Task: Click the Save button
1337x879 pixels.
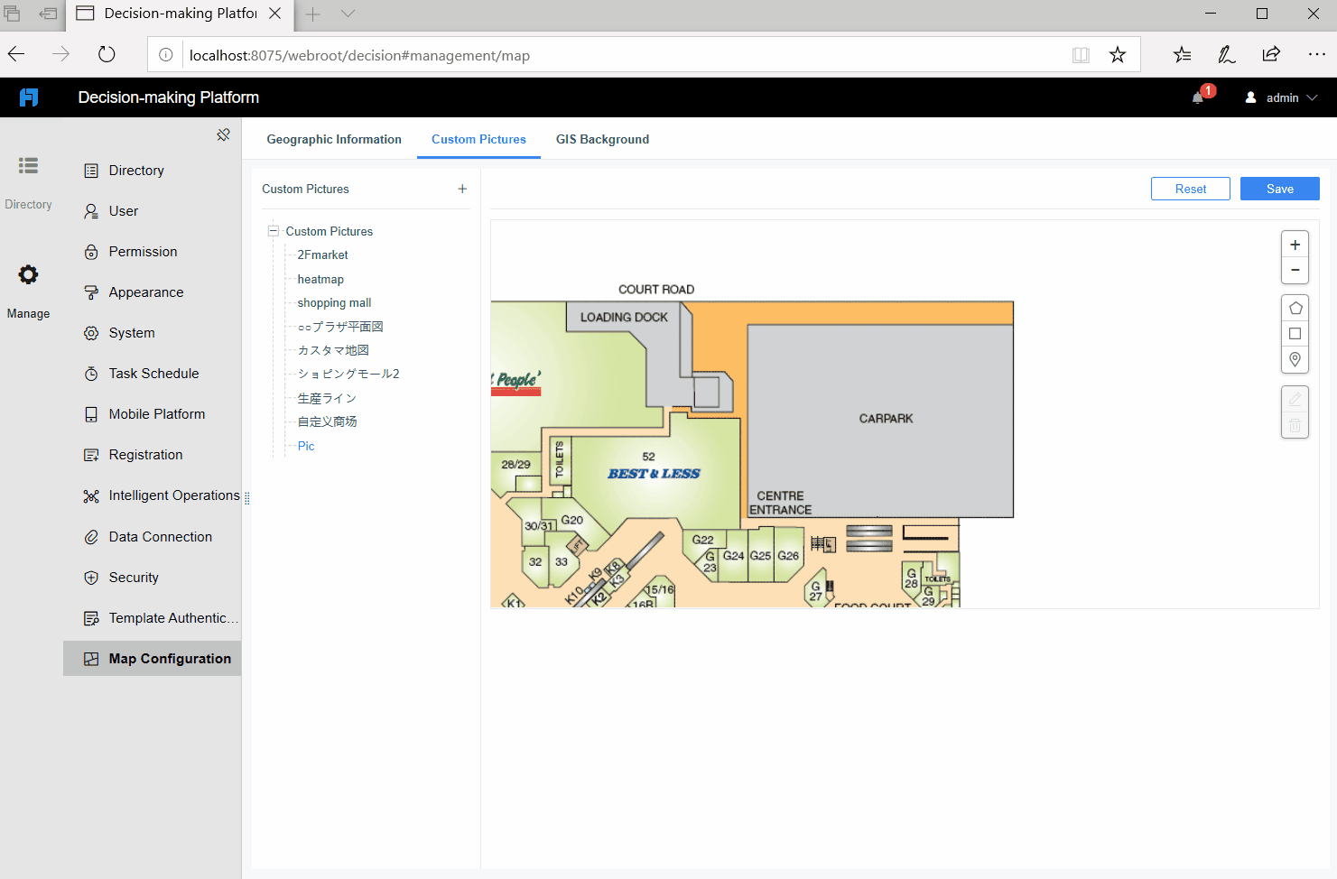Action: pos(1279,189)
